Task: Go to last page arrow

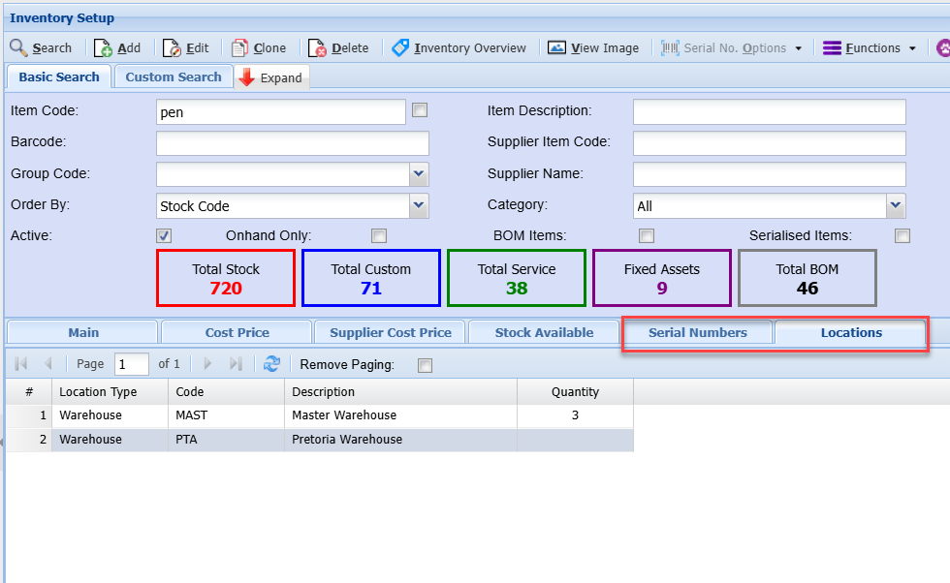Action: [235, 364]
